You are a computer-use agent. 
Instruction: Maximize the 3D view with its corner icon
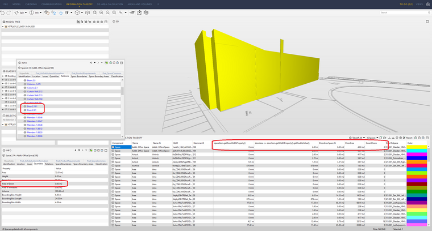click(x=427, y=22)
